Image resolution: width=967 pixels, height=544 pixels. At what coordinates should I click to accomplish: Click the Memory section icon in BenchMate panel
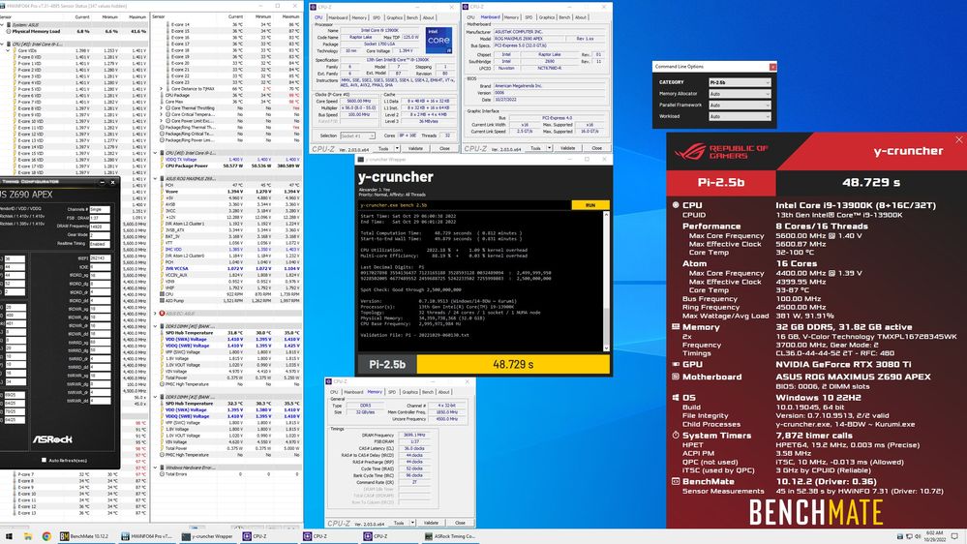tap(676, 327)
